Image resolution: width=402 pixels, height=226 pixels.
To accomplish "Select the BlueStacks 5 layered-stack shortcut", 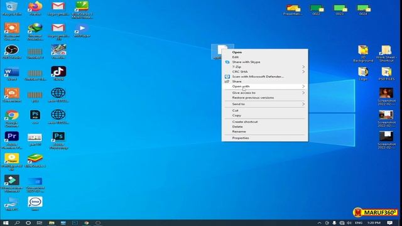I will [x=35, y=161].
